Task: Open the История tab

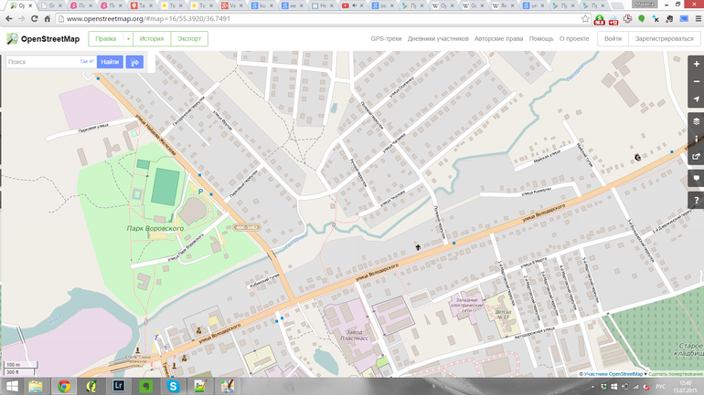Action: (x=152, y=39)
